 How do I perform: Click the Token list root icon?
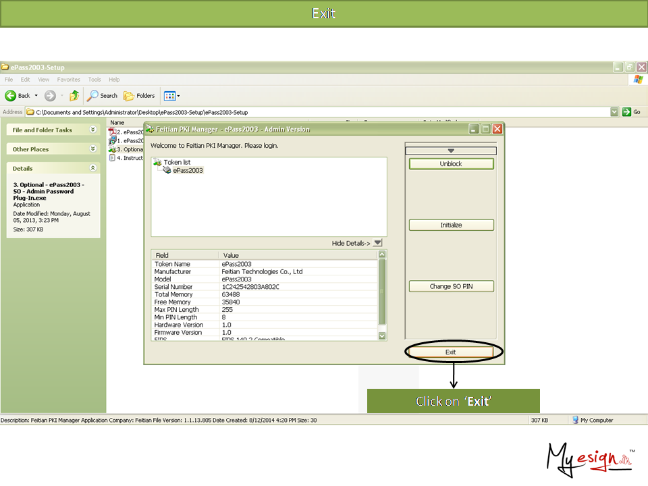(x=157, y=162)
